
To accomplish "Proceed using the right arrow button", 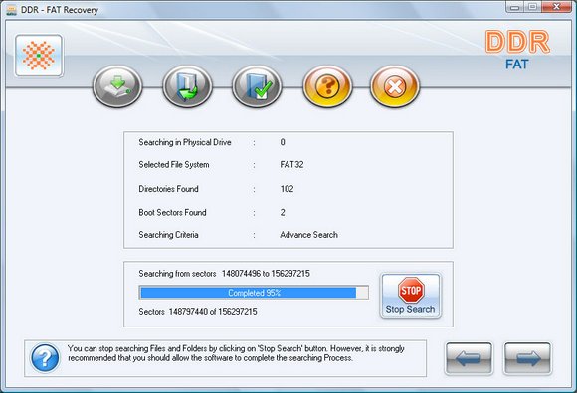I will (x=527, y=358).
